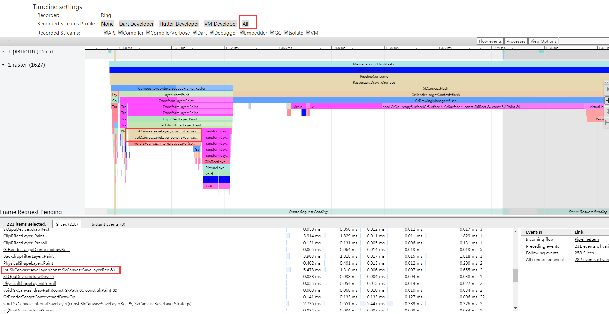The height and width of the screenshot is (314, 609).
Task: Open the GrRenderTargetContext::addDrawOp slice link
Action: tap(39, 297)
